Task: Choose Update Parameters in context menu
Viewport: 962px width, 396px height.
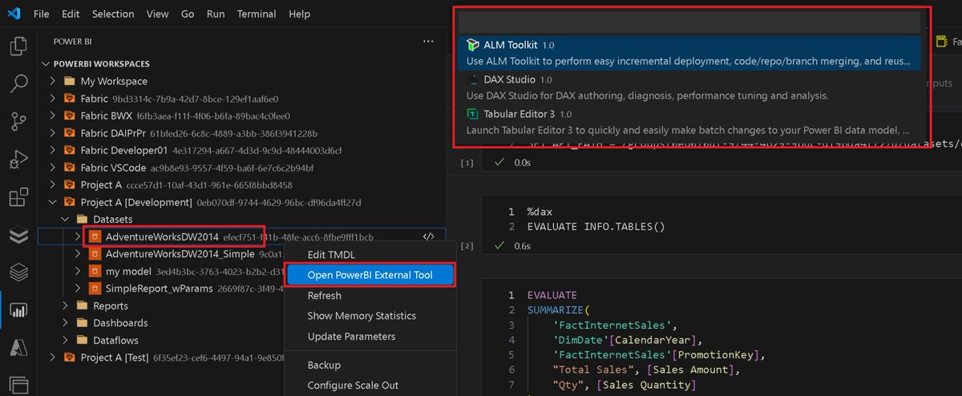Action: [370, 336]
